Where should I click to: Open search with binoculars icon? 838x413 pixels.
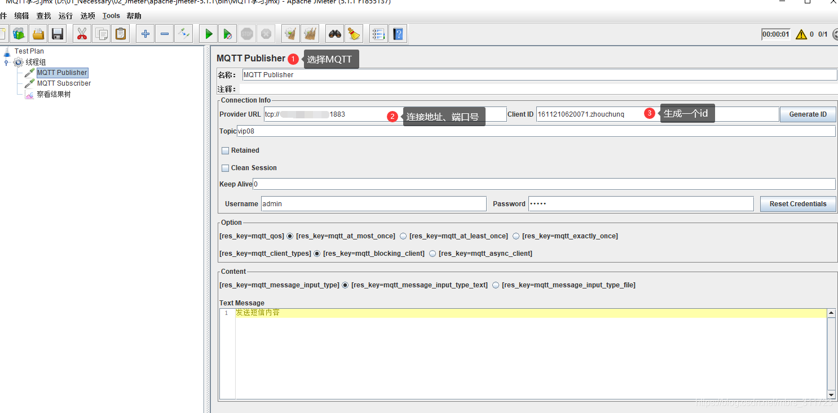point(335,34)
